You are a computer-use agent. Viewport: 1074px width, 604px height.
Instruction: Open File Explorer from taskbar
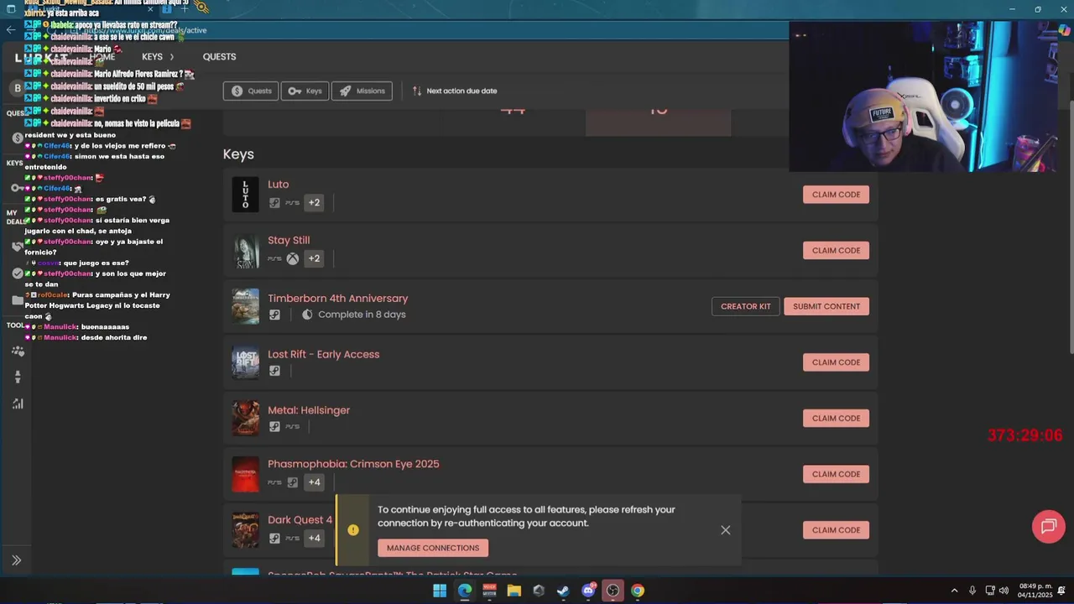tap(514, 591)
